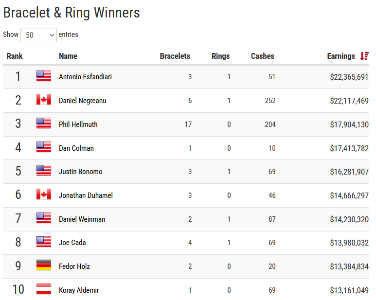Open the Show entries dropdown
The height and width of the screenshot is (300, 376).
coord(38,35)
